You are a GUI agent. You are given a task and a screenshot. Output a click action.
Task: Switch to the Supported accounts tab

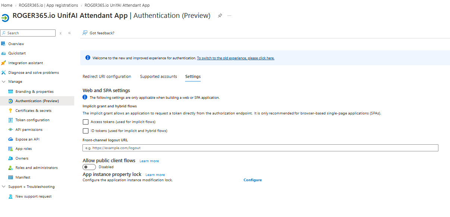(x=159, y=76)
